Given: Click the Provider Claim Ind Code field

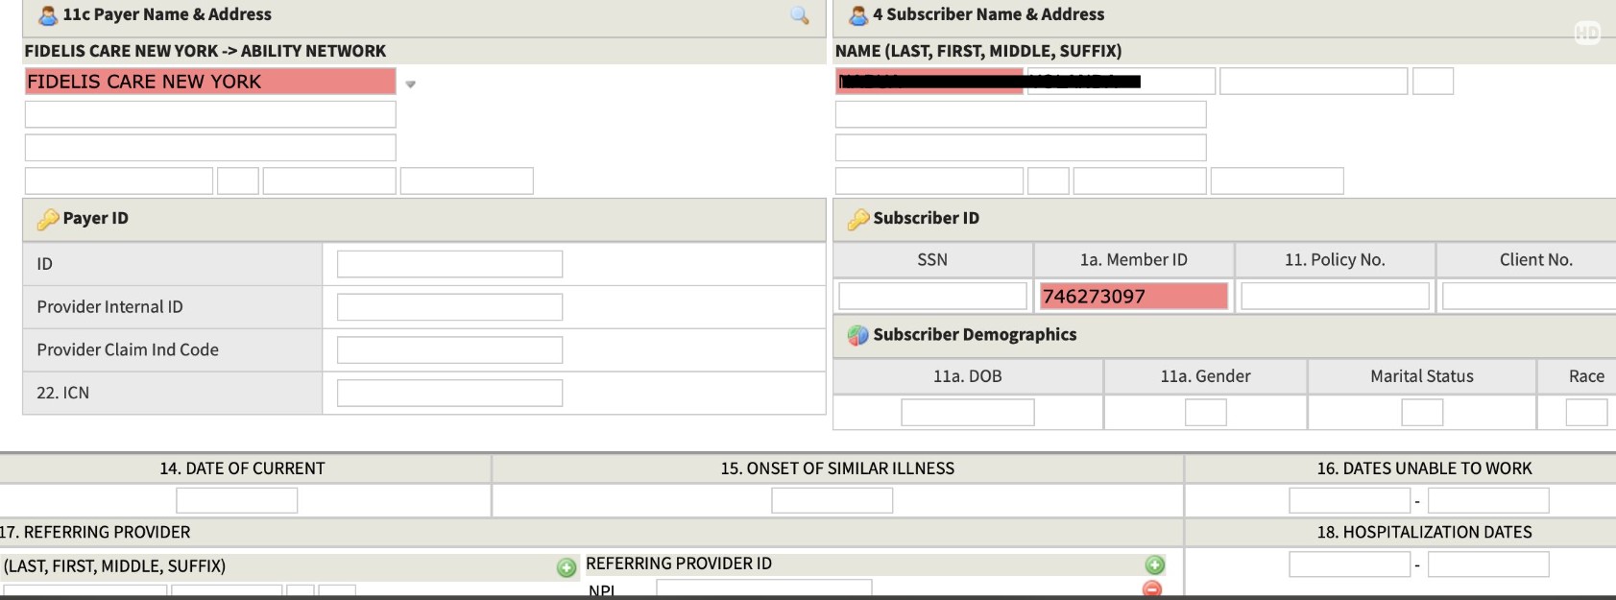Looking at the screenshot, I should click(449, 350).
